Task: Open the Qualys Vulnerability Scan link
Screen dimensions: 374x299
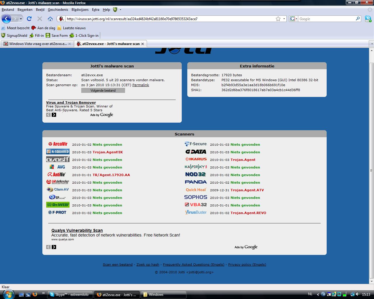Action: click(x=77, y=230)
